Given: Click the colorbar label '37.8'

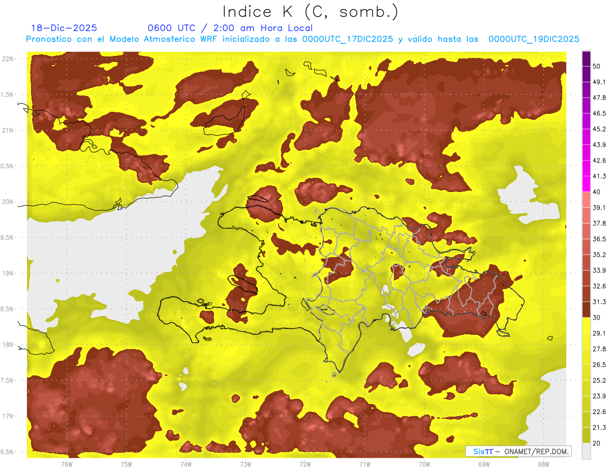Looking at the screenshot, I should pos(599,224).
